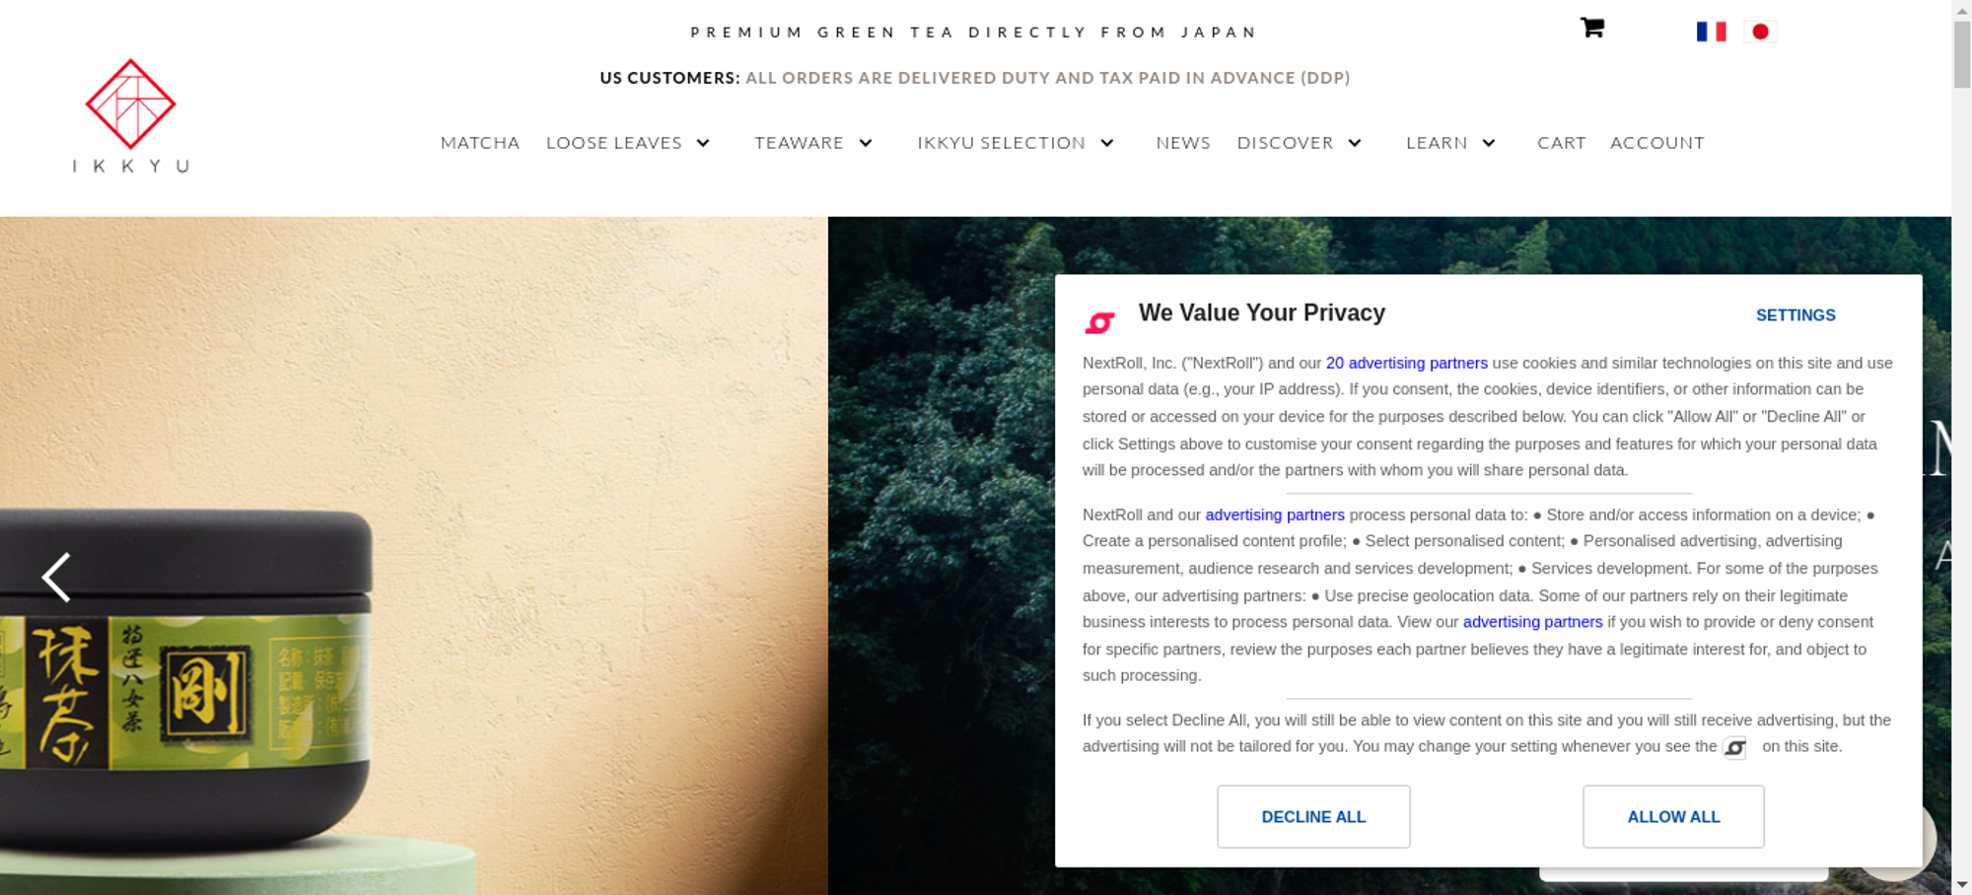This screenshot has width=1972, height=895.
Task: Open the Ikkyu Selection dropdown
Action: [x=1016, y=143]
